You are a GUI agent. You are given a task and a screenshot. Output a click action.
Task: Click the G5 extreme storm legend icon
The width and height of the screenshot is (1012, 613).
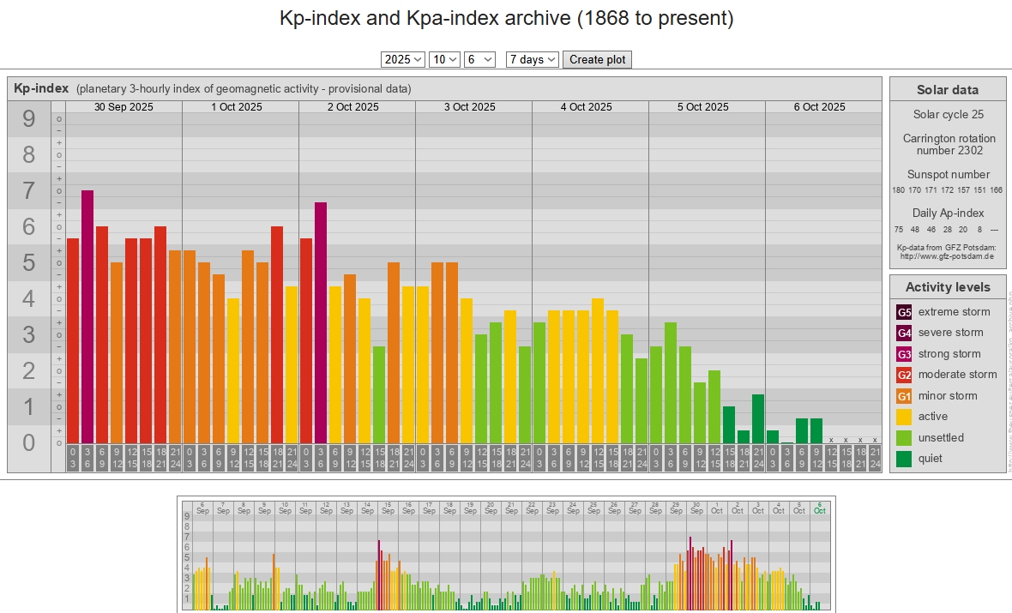click(x=904, y=312)
